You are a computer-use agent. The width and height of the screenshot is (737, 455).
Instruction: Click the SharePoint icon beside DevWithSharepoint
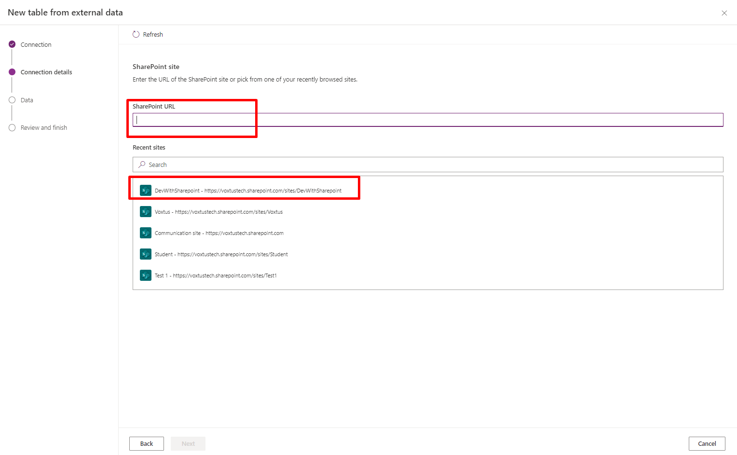point(145,191)
